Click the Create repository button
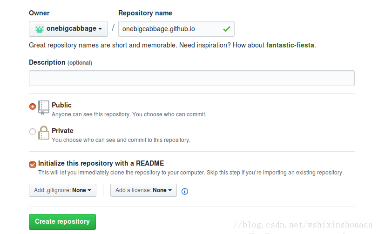 click(62, 222)
